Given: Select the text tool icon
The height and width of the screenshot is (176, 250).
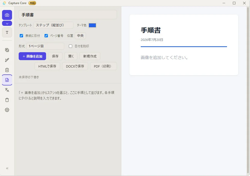Looking at the screenshot, I should tap(7, 32).
